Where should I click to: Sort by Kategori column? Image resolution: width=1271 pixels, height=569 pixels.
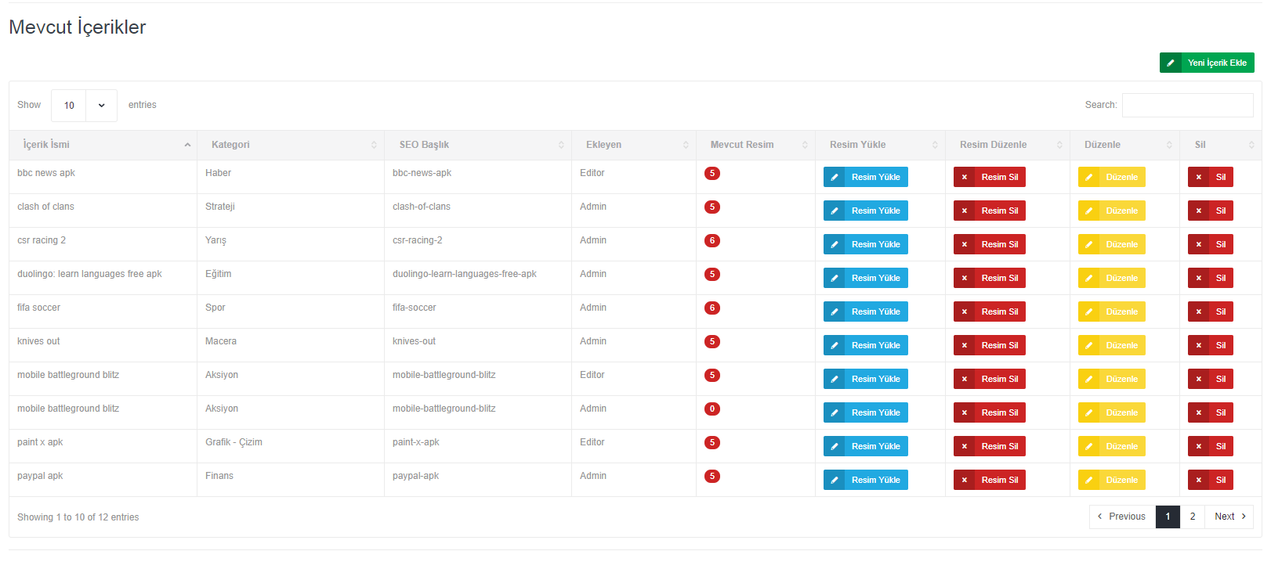[291, 145]
